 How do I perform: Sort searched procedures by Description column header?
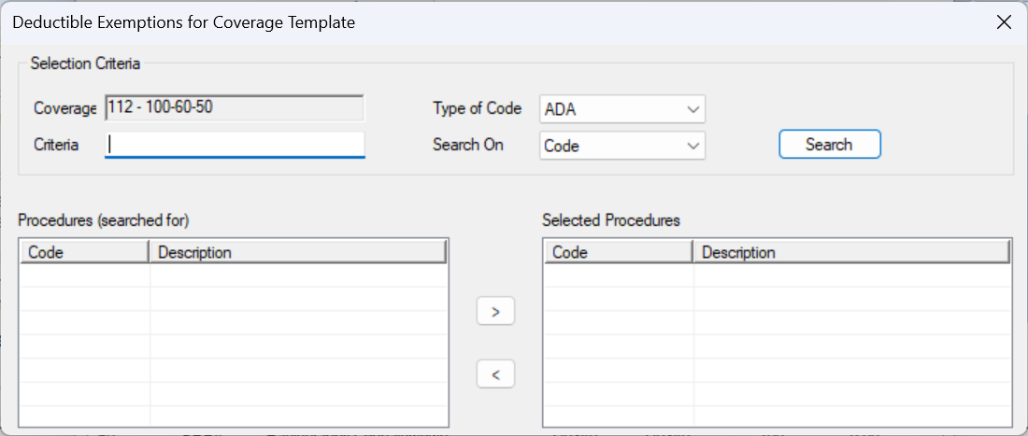pos(297,252)
